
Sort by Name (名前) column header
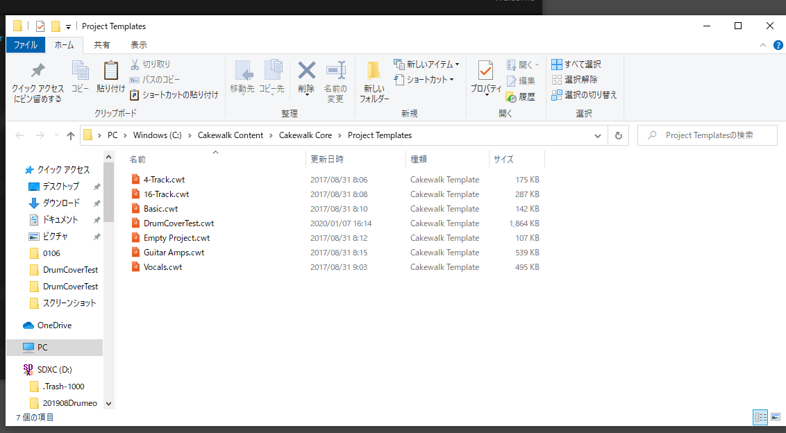pos(215,160)
